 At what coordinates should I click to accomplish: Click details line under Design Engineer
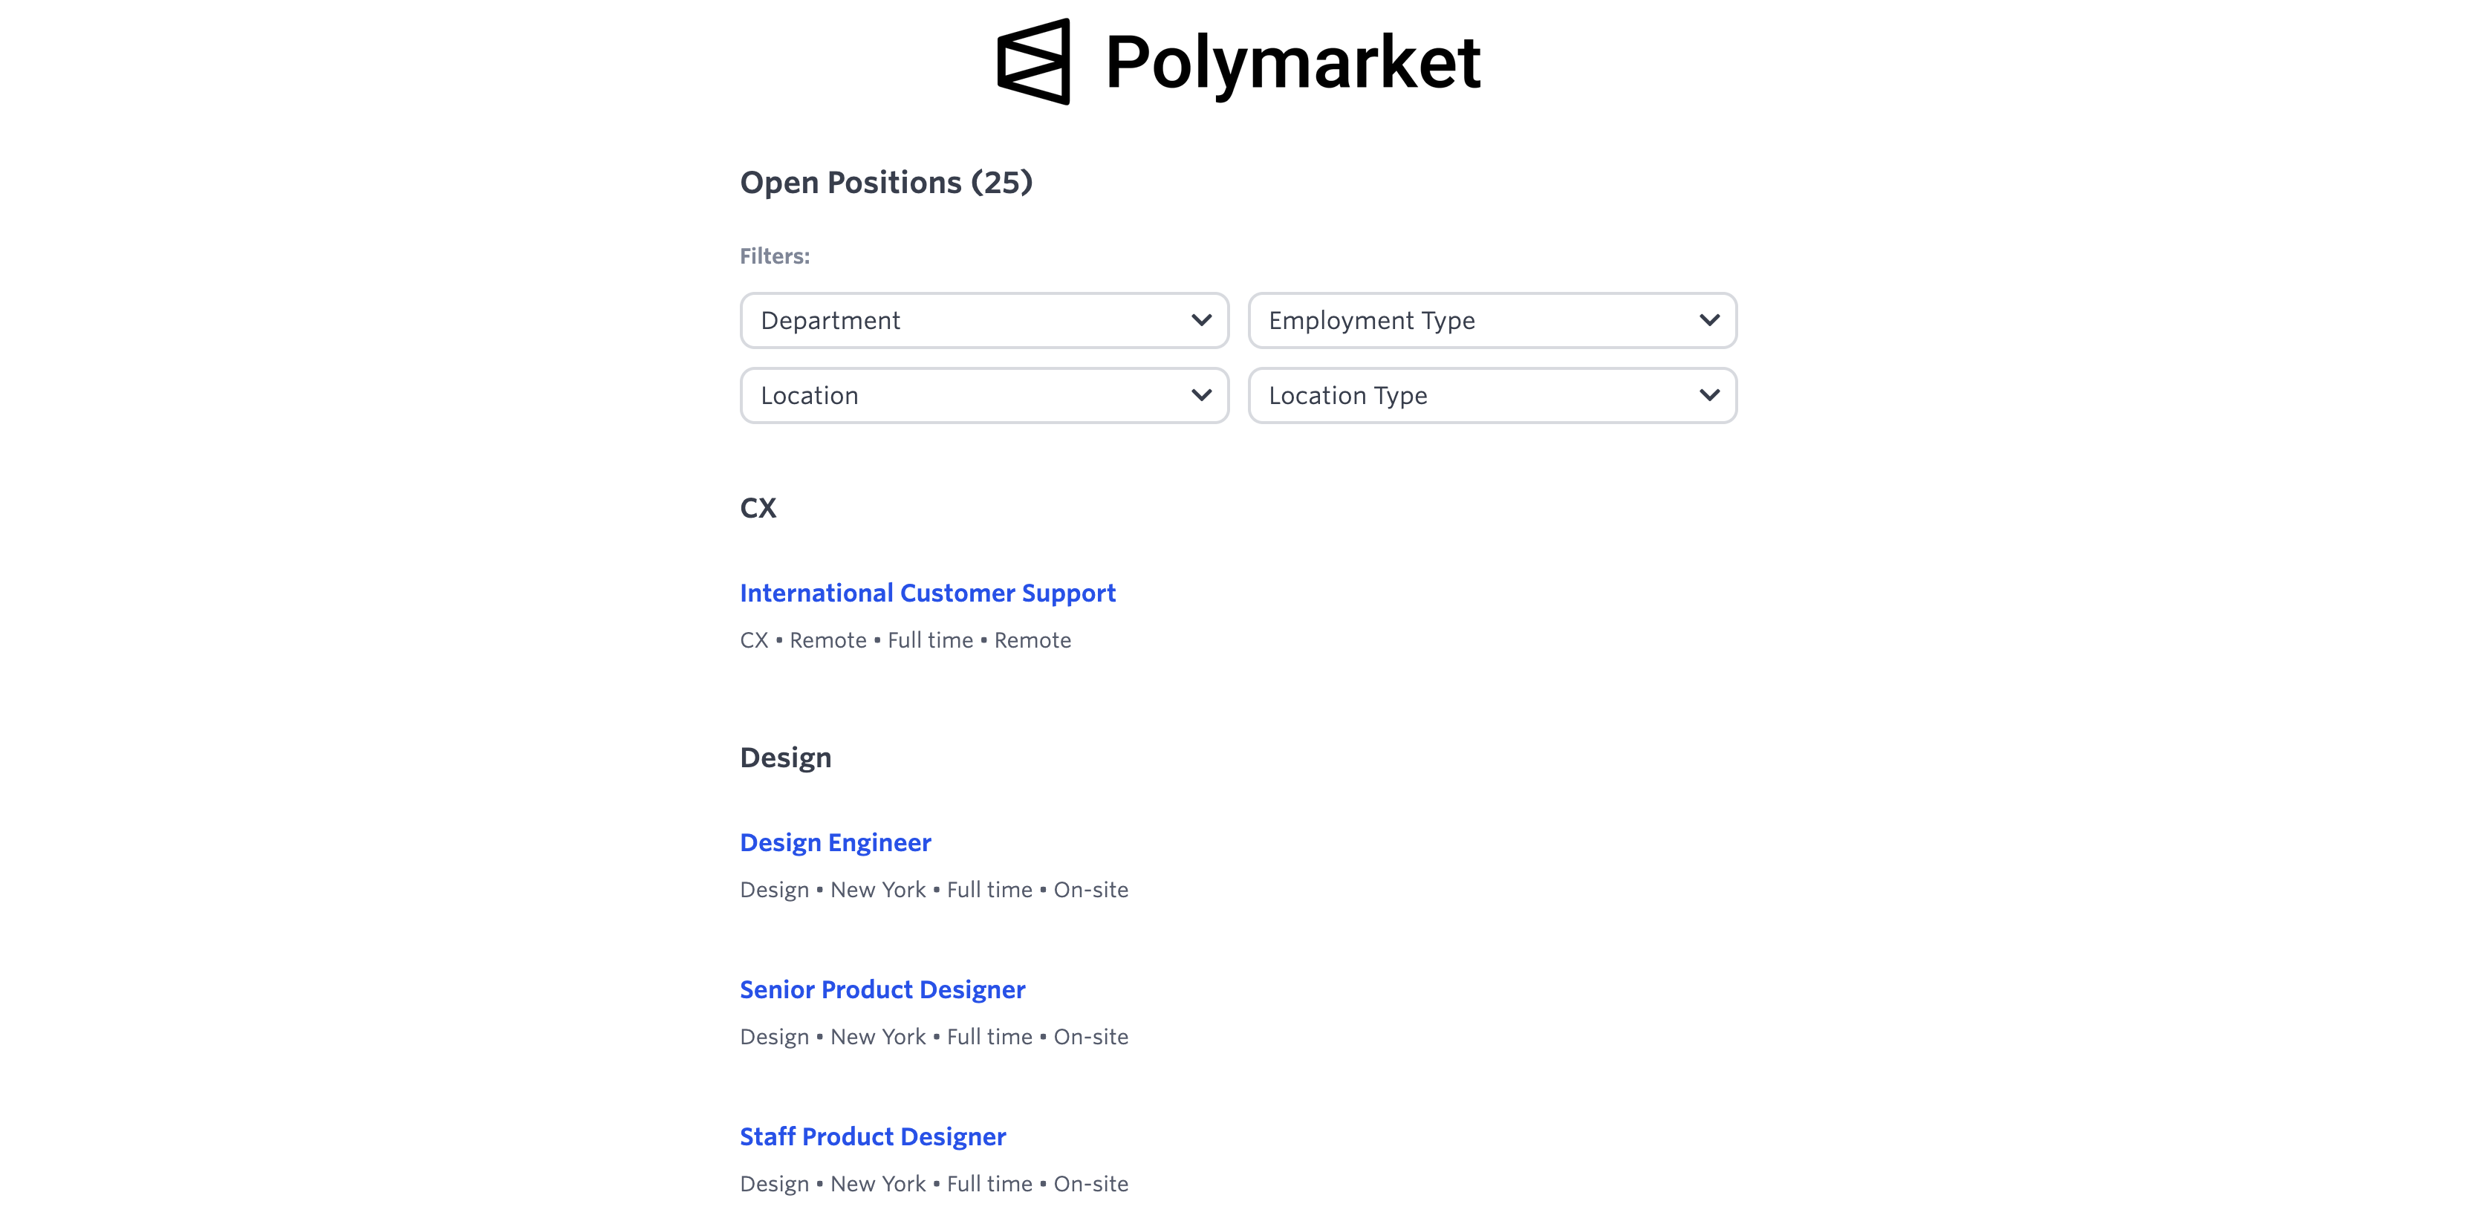pos(934,890)
